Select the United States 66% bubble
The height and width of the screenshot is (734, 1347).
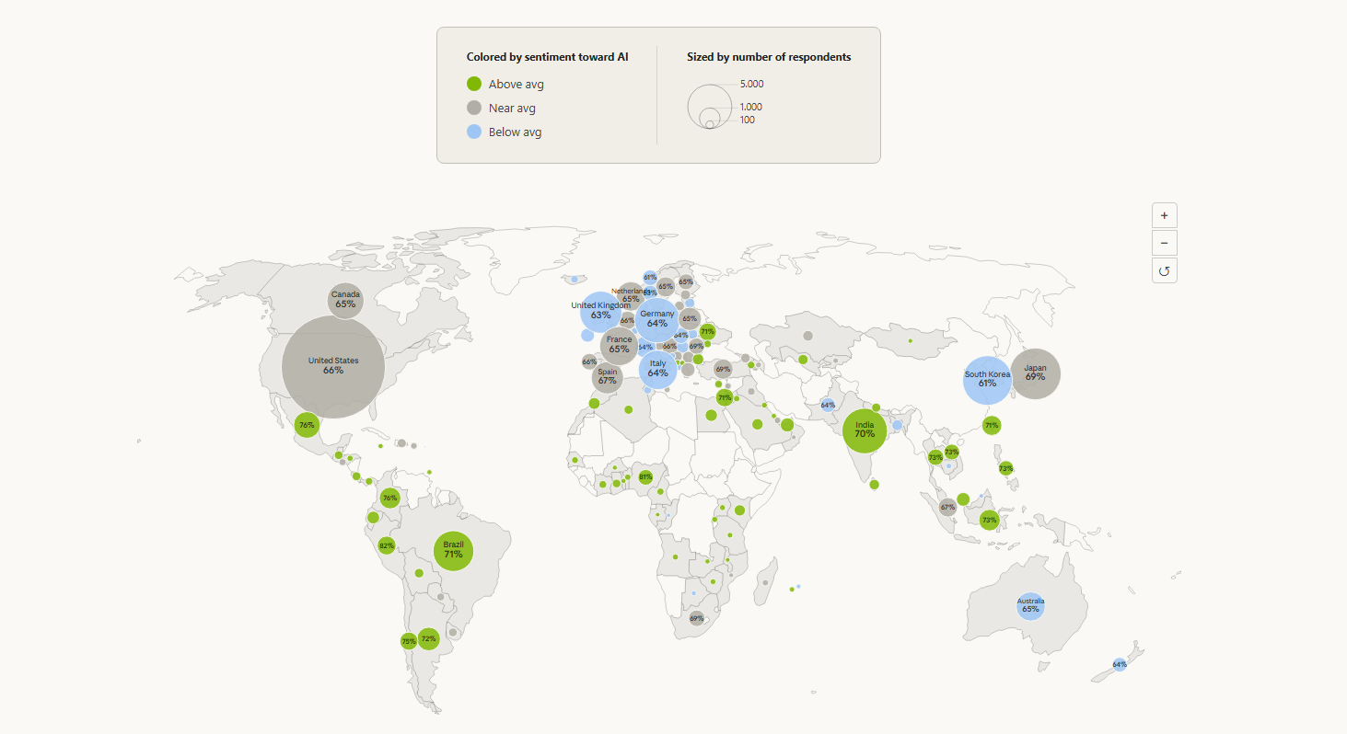[x=333, y=366]
